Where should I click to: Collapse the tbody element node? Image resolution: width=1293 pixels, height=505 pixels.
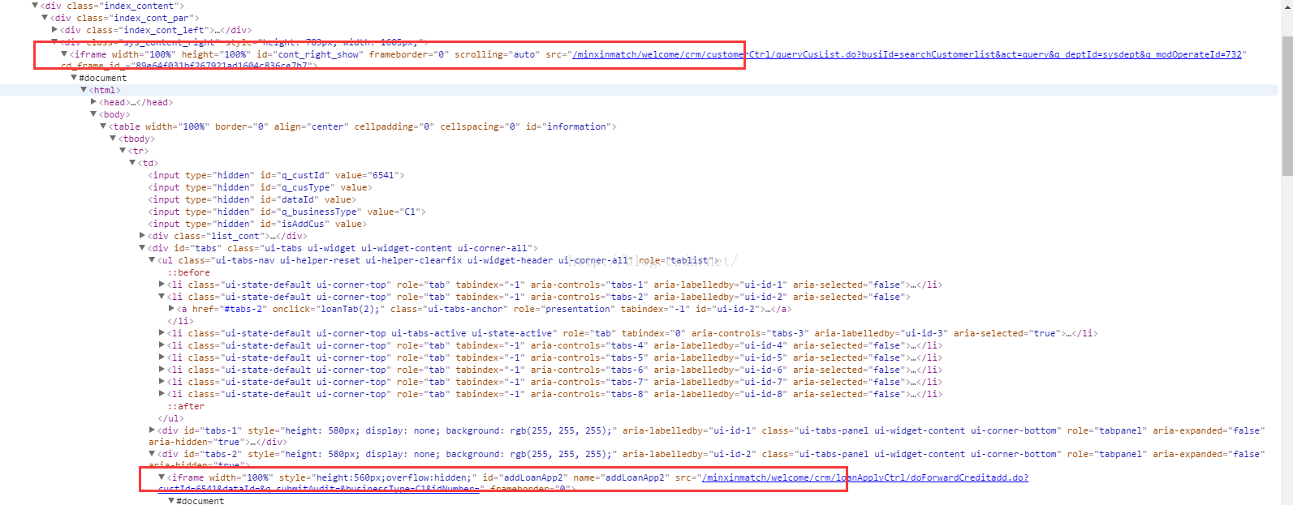tap(113, 139)
